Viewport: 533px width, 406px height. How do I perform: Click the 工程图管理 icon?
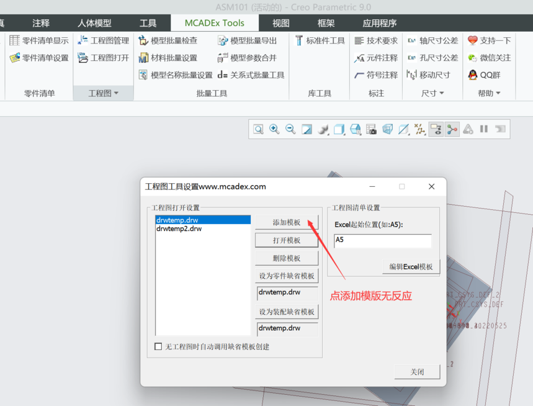point(83,40)
